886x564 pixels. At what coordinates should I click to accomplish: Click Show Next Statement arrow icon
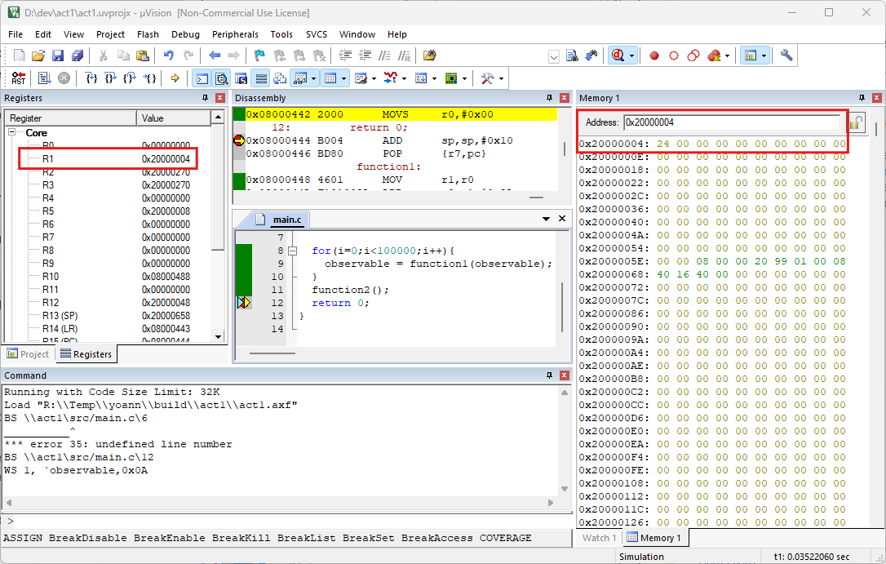click(x=175, y=78)
